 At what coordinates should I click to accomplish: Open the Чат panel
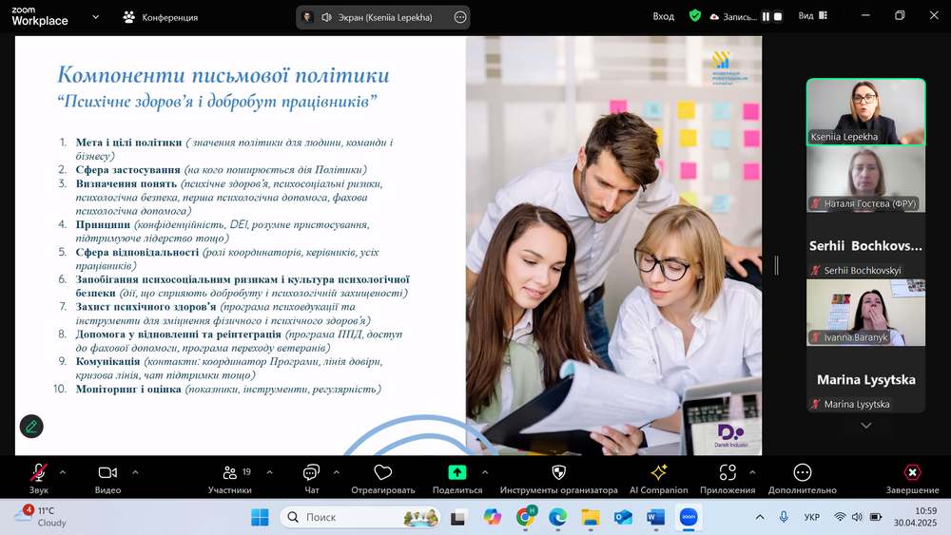tap(311, 473)
